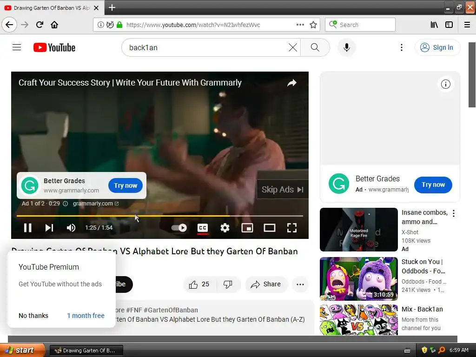Open video player settings gear

click(225, 228)
